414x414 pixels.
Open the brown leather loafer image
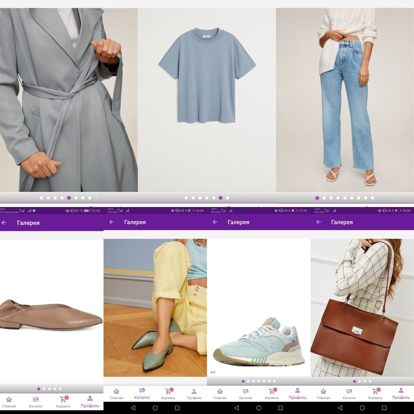[52, 315]
